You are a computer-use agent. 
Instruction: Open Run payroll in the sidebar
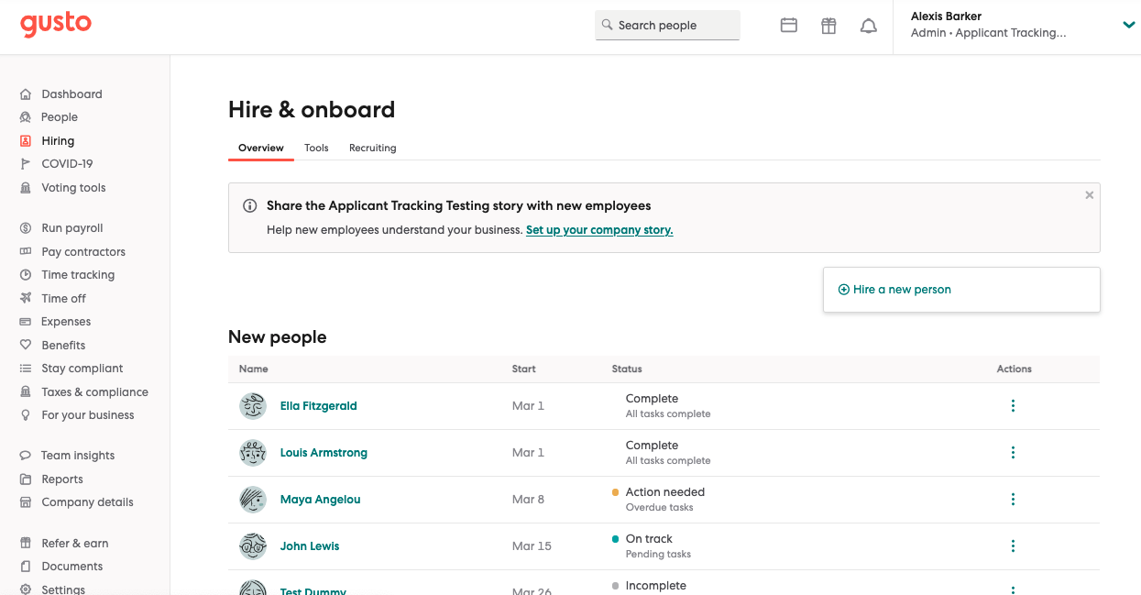72,228
